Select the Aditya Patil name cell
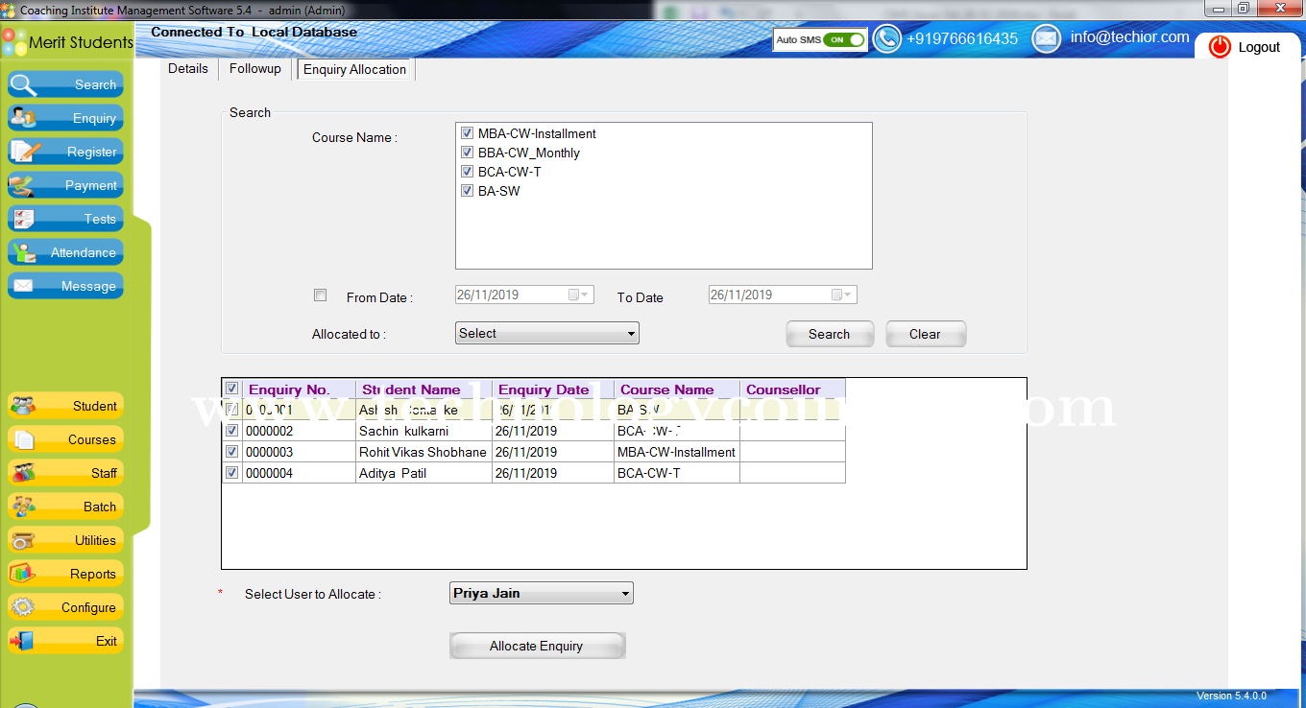This screenshot has height=708, width=1306. pyautogui.click(x=423, y=473)
